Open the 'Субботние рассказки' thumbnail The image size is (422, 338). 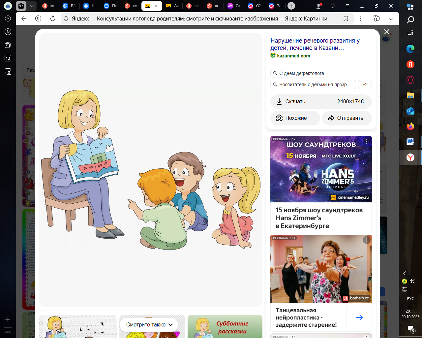tap(225, 326)
